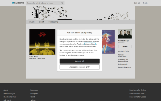Open Bandcamp for Labels link
Image resolution: width=161 pixels, height=101 pixels.
(138, 97)
